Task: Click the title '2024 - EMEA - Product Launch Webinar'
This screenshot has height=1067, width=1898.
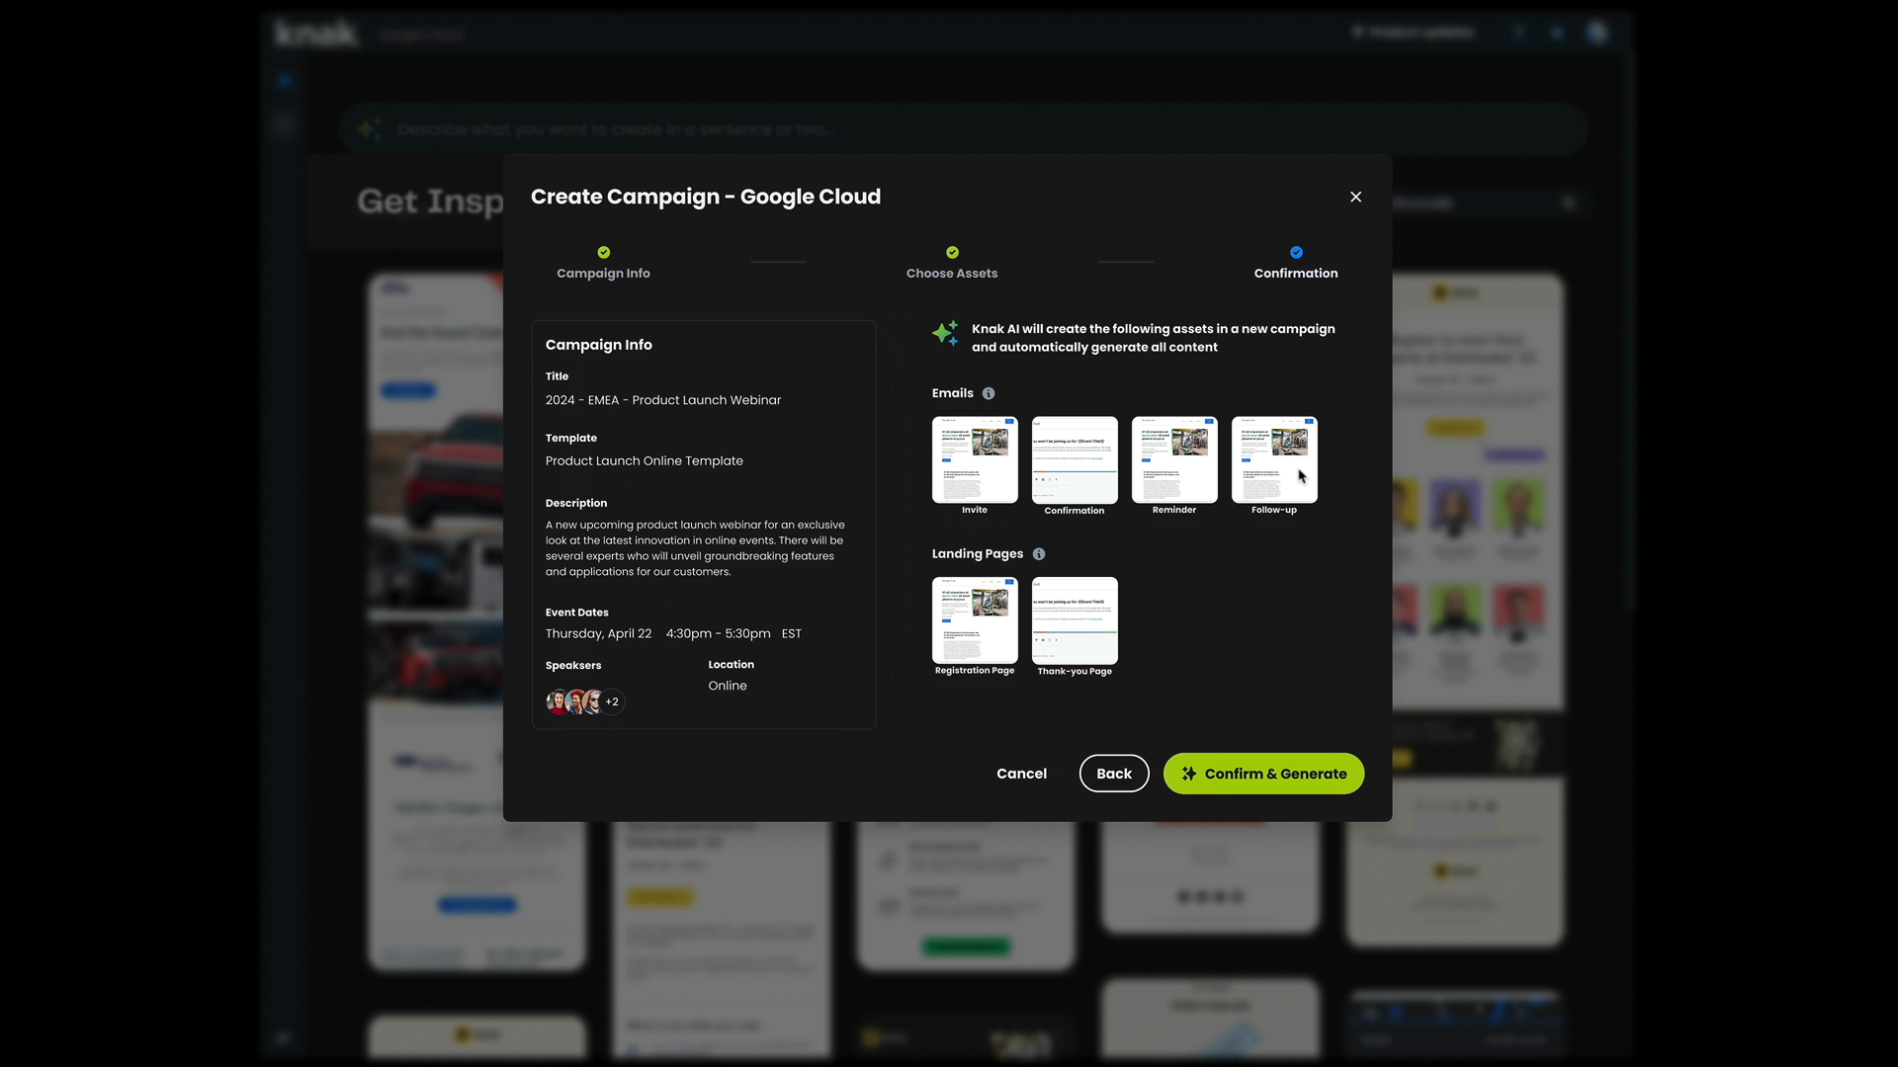Action: [663, 400]
